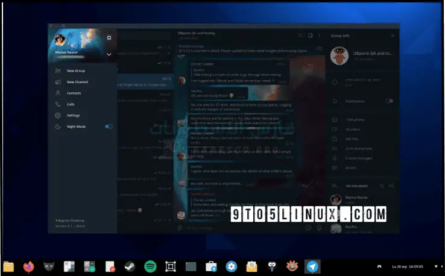Select New Channel menu item
This screenshot has height=276, width=445.
[77, 82]
